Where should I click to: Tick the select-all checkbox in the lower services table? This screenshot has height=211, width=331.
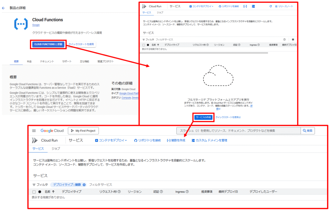34,192
